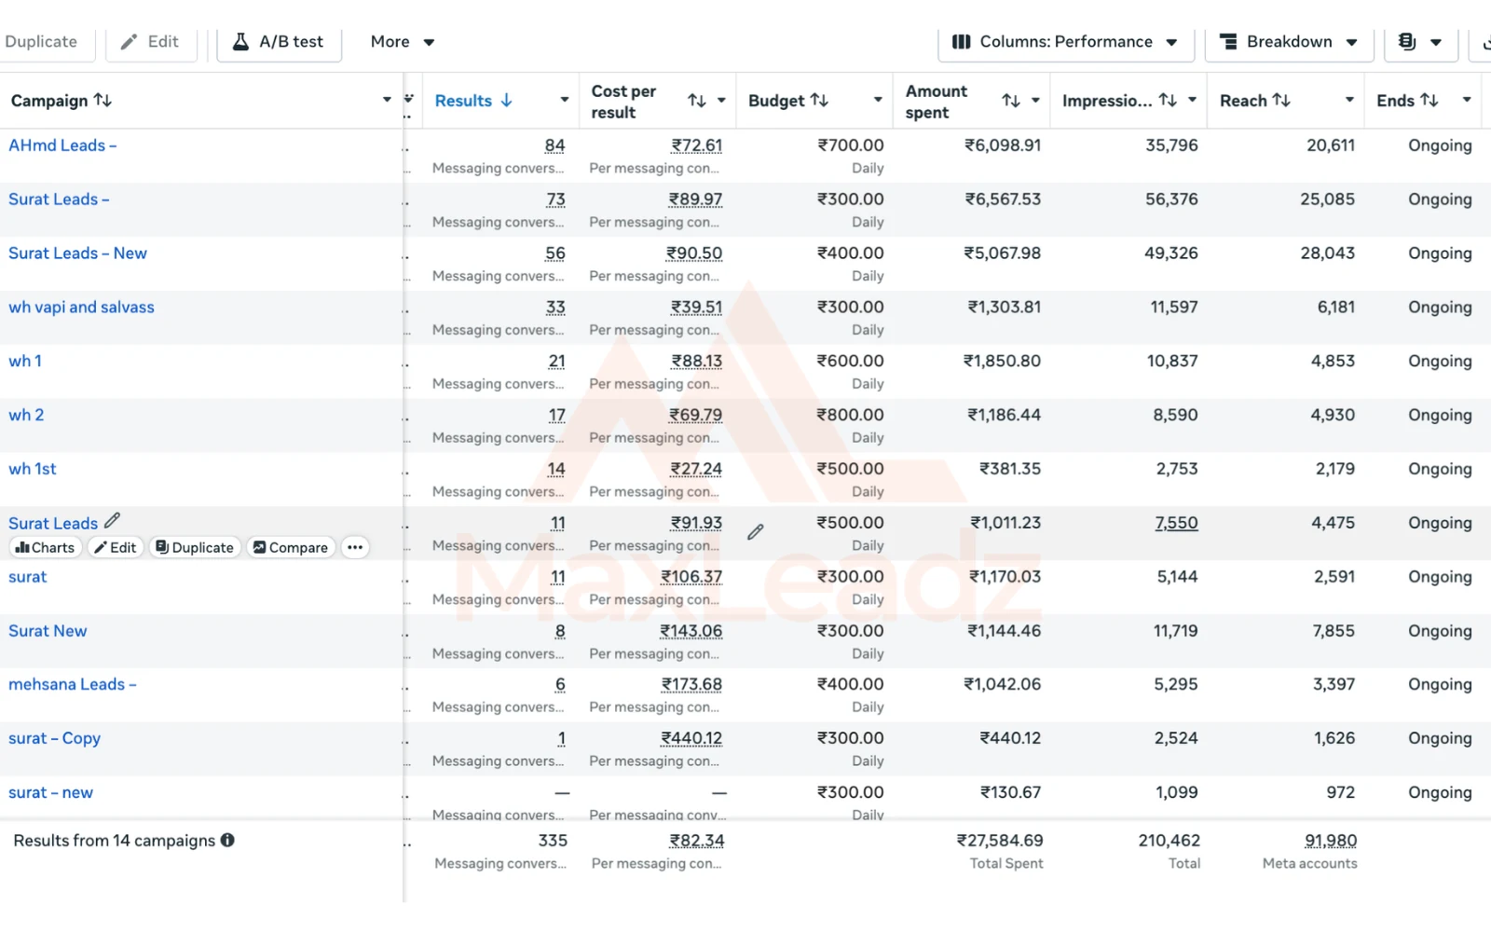
Task: Open Columns: Performance dropdown
Action: coord(1066,42)
